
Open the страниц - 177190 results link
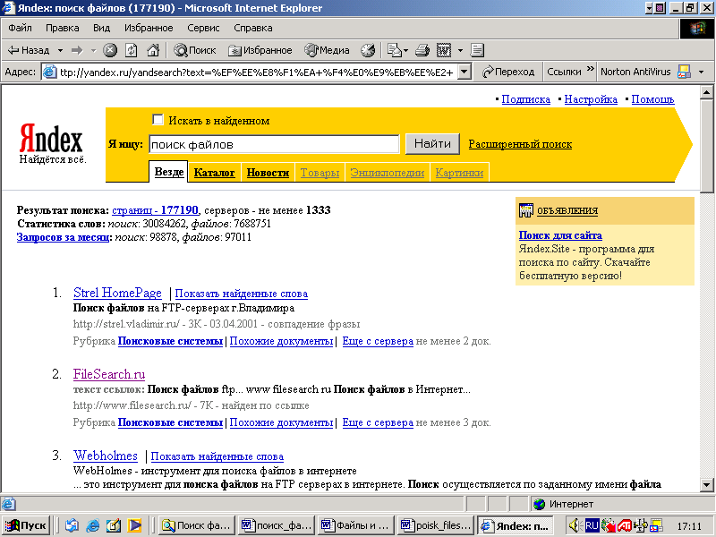click(x=155, y=210)
